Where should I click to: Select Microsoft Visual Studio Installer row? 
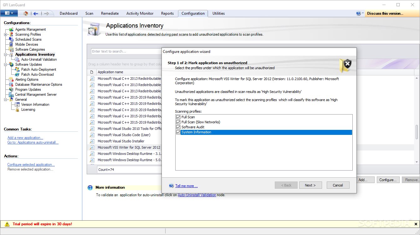(125, 141)
